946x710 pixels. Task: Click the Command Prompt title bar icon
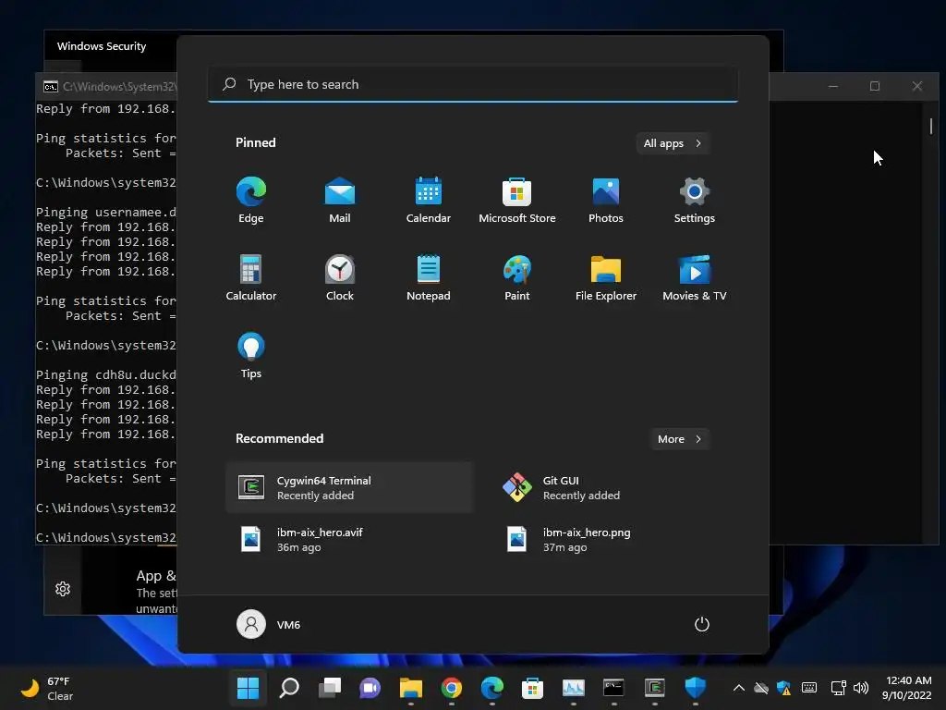(51, 87)
